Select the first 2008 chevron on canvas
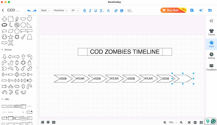Viewport: 217px width, 125px height. click(x=63, y=79)
